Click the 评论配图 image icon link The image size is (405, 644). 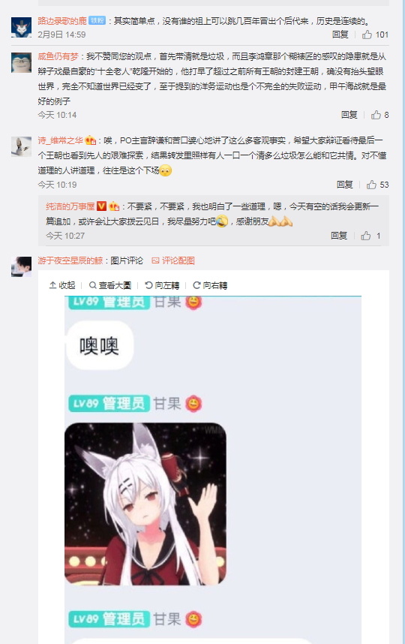click(172, 260)
